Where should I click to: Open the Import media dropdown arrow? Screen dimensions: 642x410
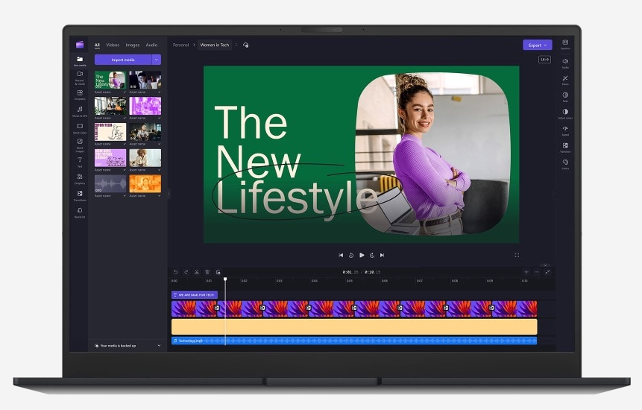[157, 60]
